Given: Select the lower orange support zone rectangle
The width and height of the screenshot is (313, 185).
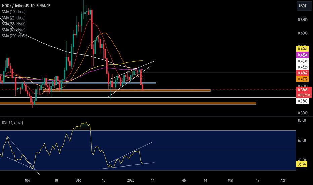Looking at the screenshot, I should 128,103.
